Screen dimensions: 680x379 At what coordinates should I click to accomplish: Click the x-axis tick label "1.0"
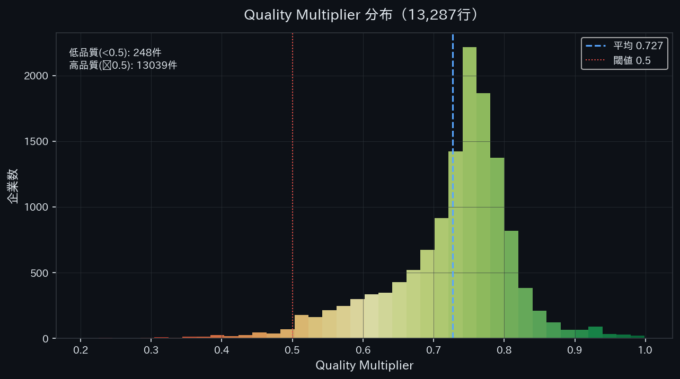pyautogui.click(x=645, y=350)
